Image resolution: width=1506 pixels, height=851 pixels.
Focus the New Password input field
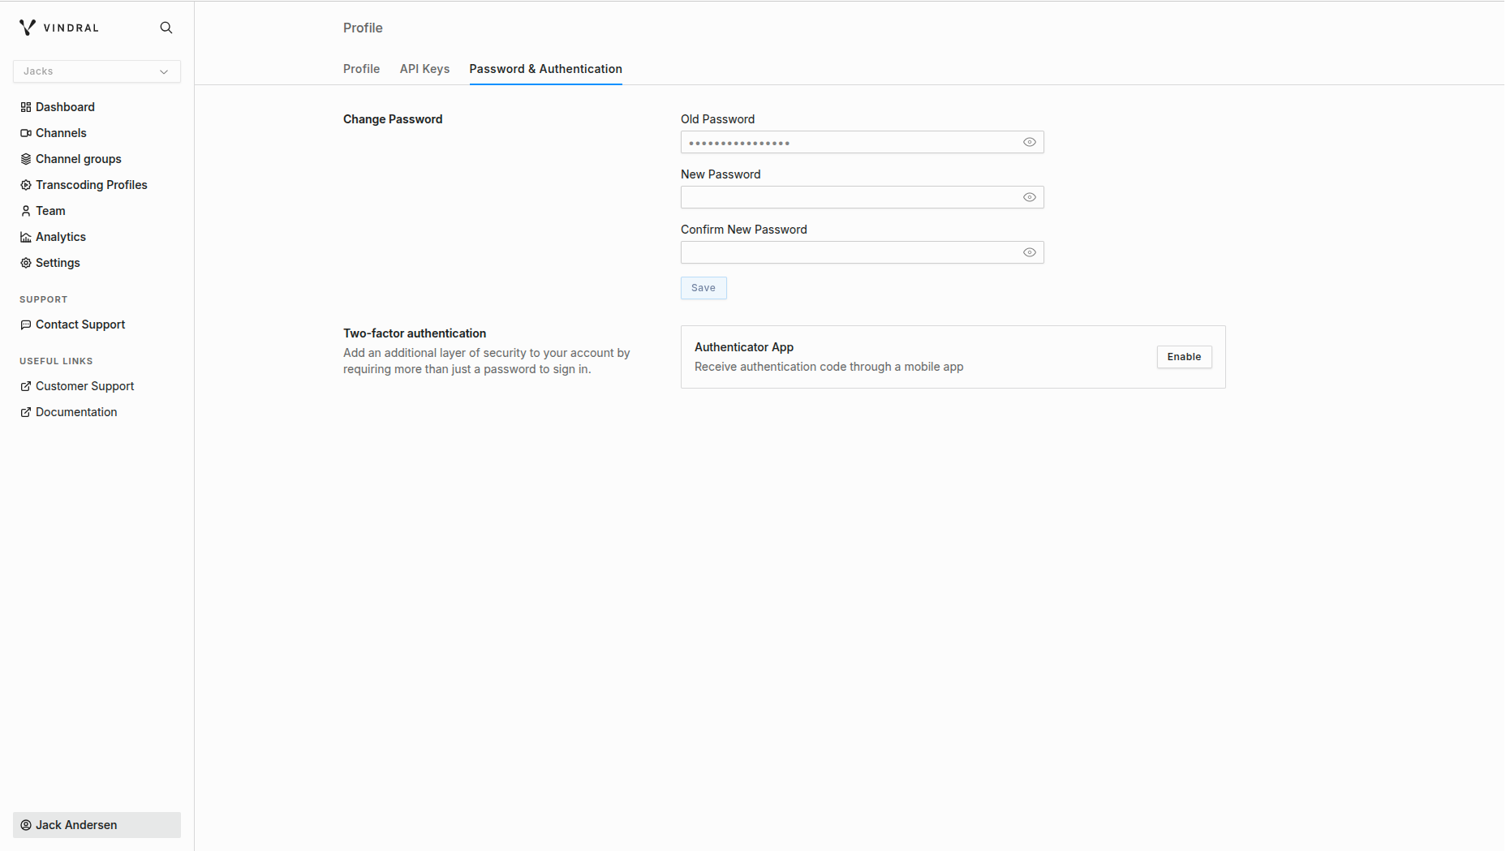tap(848, 197)
